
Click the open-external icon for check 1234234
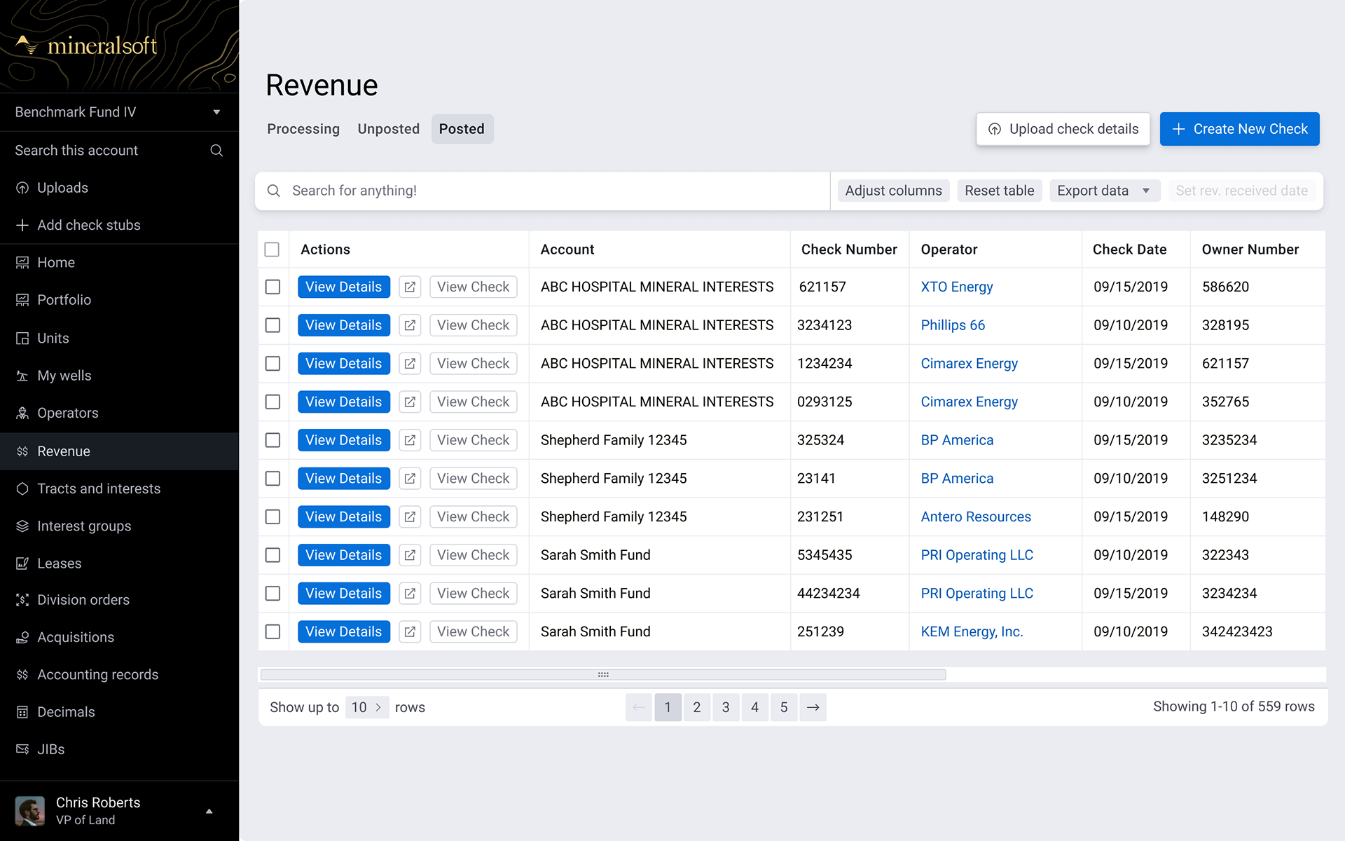click(410, 364)
